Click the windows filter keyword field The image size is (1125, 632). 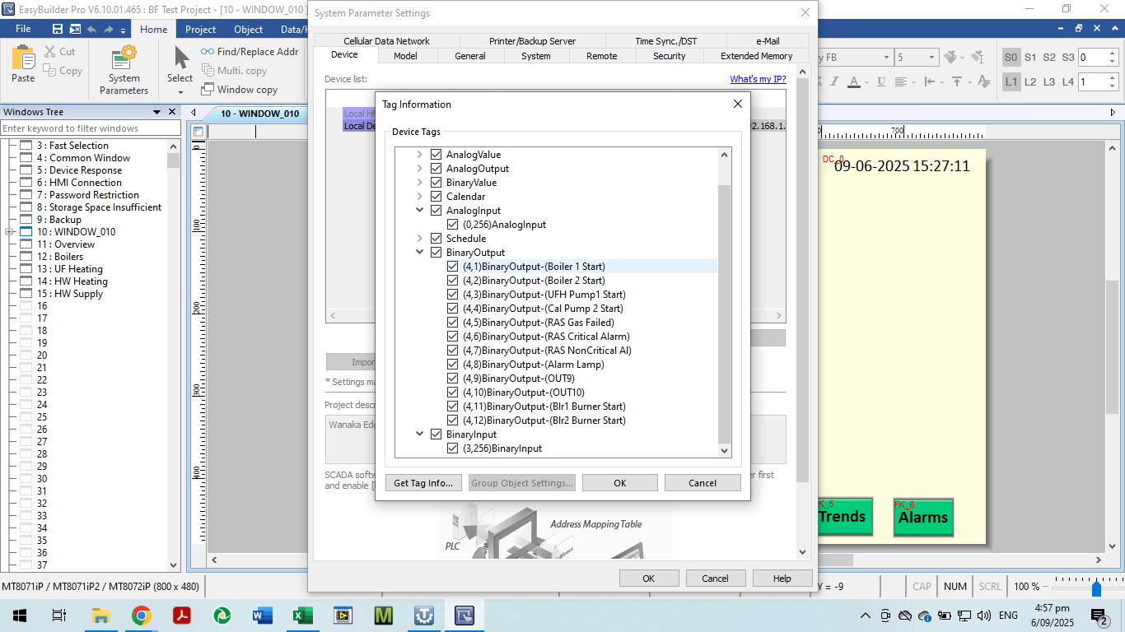91,128
